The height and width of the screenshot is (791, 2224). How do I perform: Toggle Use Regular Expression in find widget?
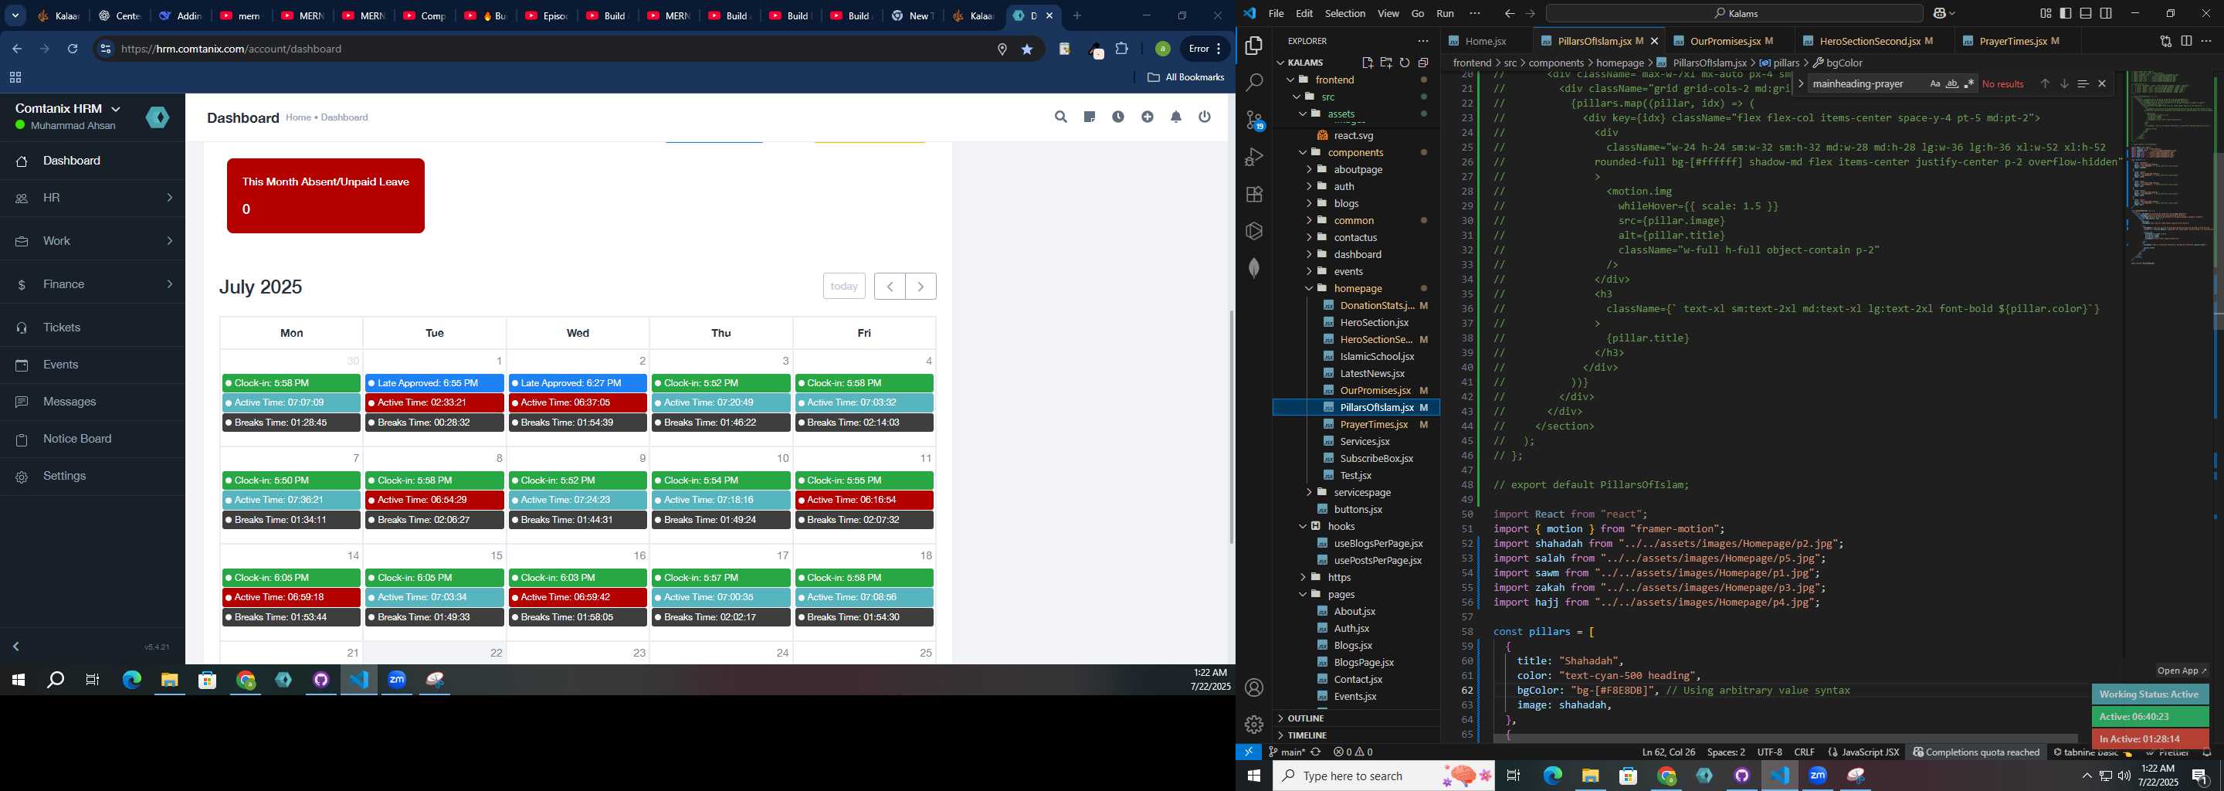(1968, 83)
